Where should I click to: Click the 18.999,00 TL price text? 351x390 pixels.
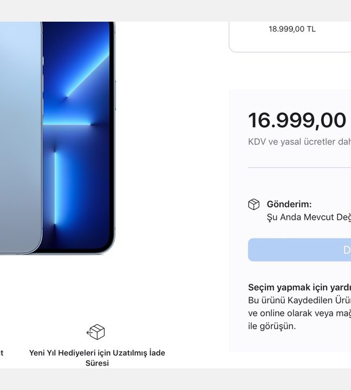292,29
